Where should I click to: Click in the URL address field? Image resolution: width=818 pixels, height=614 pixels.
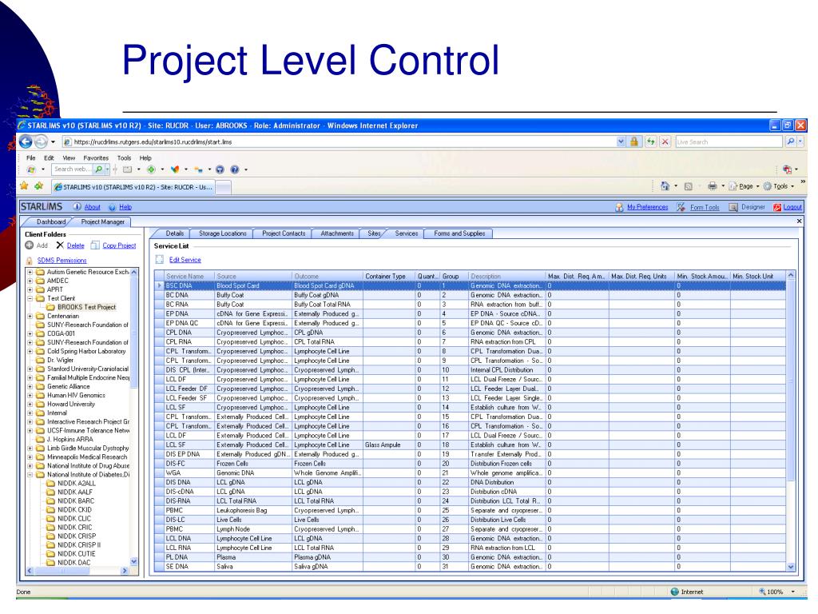click(339, 142)
